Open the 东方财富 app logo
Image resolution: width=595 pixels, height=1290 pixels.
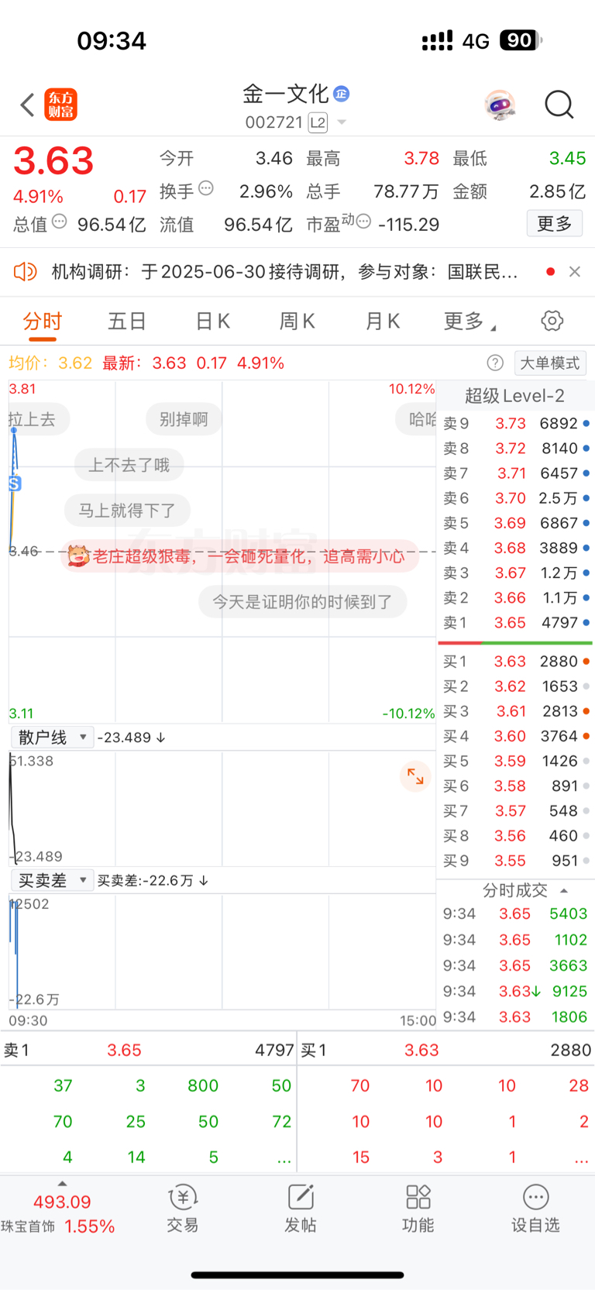pos(61,105)
